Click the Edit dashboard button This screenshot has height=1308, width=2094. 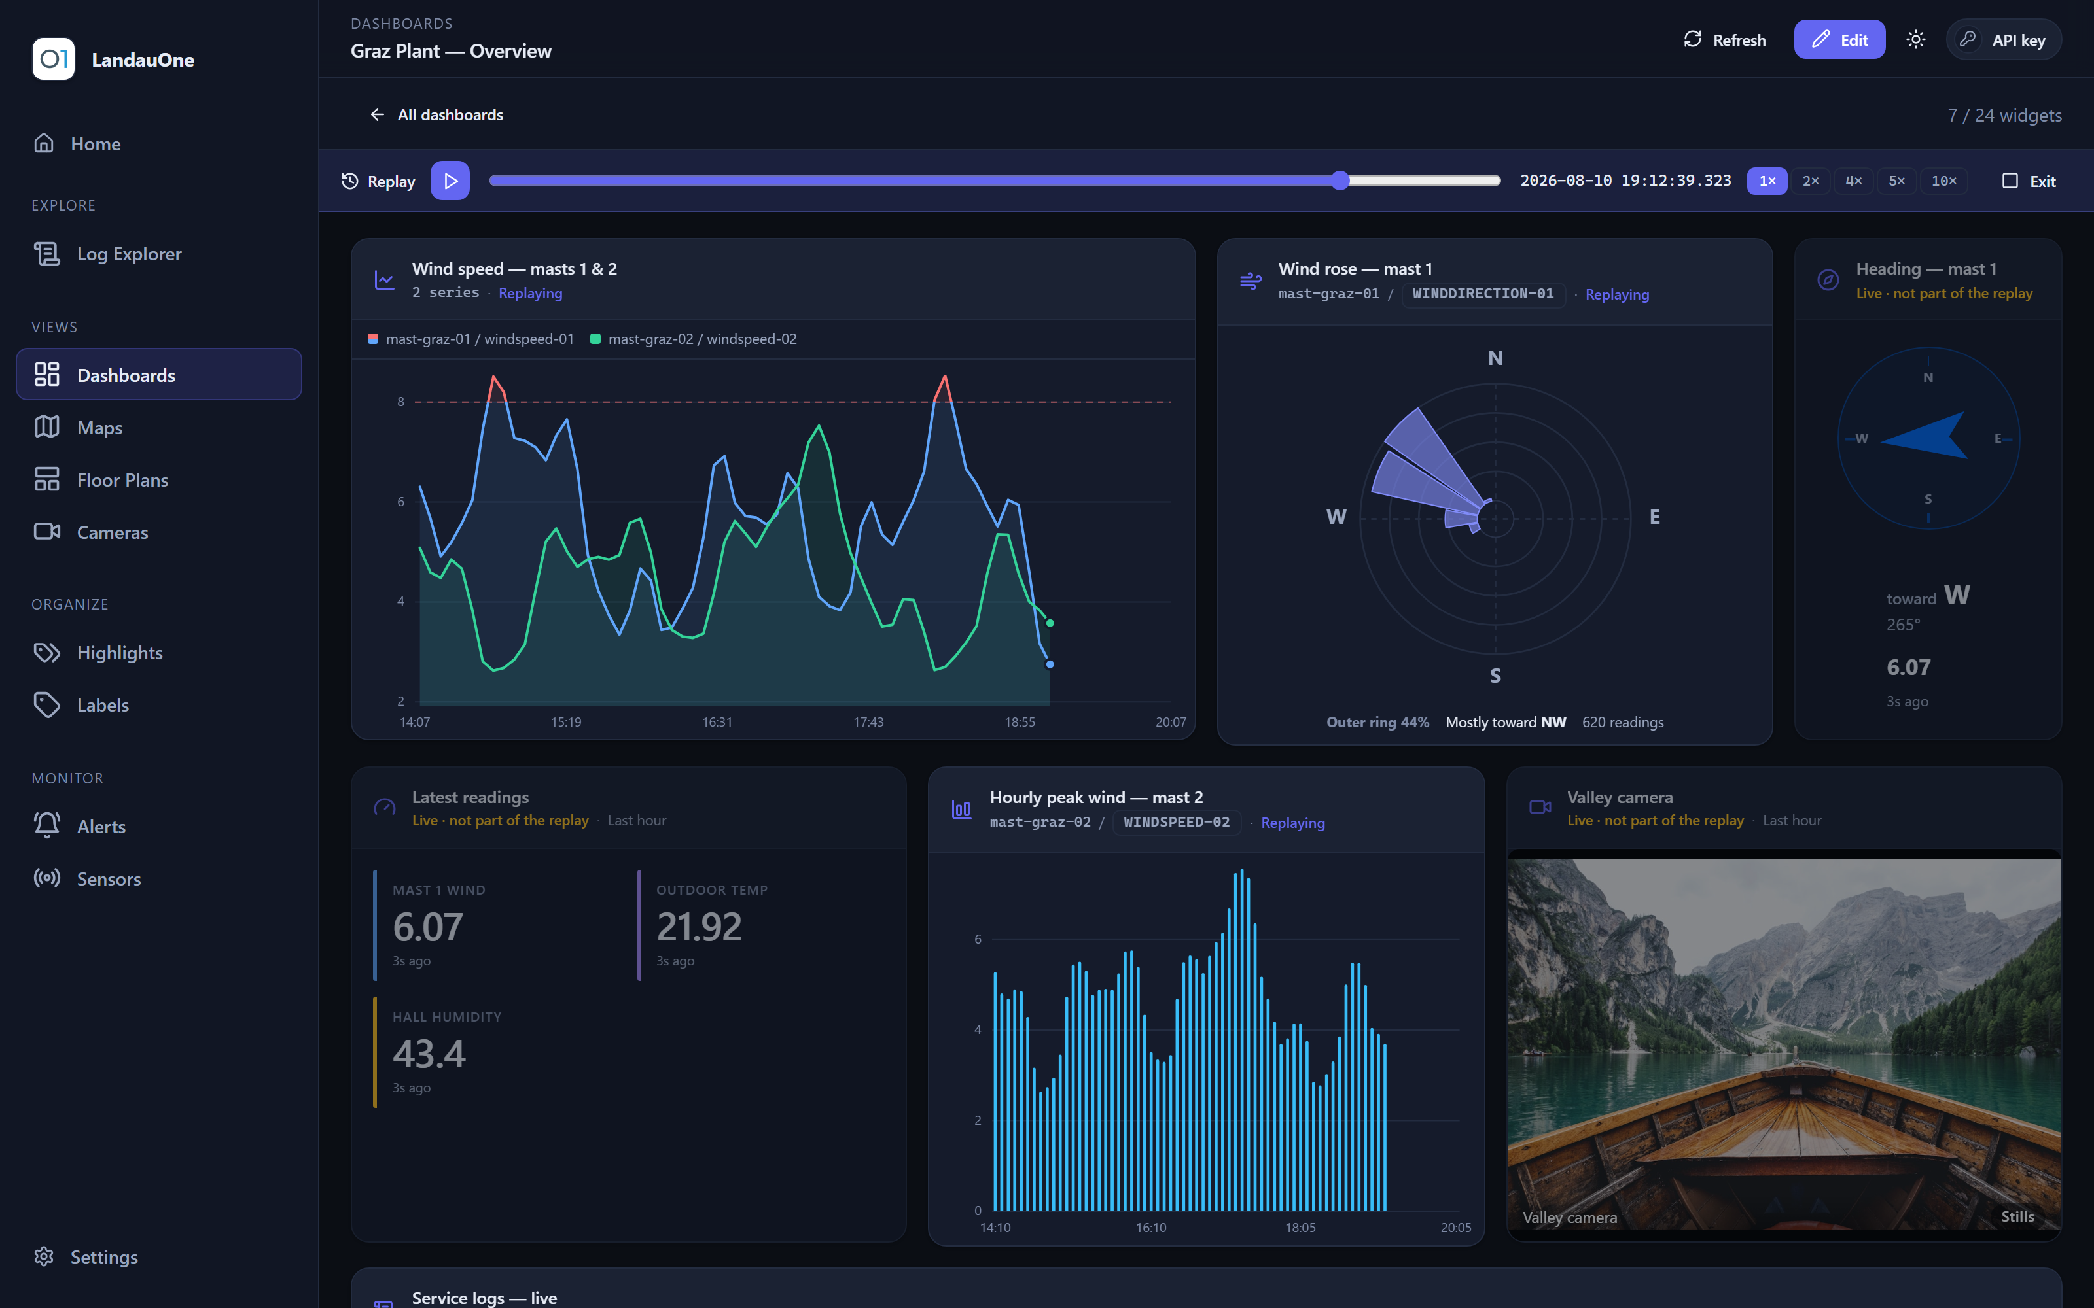click(x=1839, y=40)
